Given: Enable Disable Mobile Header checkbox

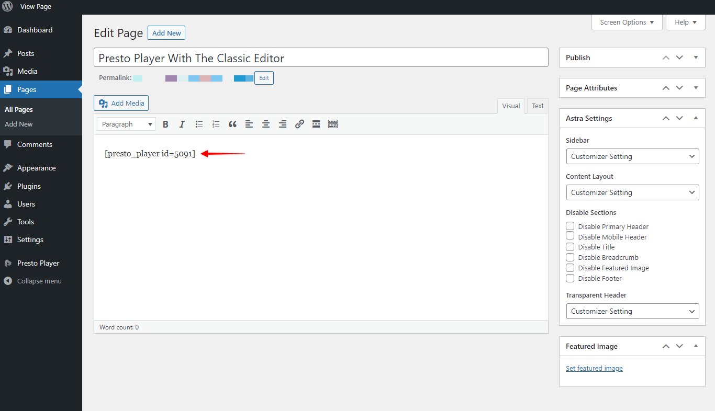Looking at the screenshot, I should (x=570, y=236).
